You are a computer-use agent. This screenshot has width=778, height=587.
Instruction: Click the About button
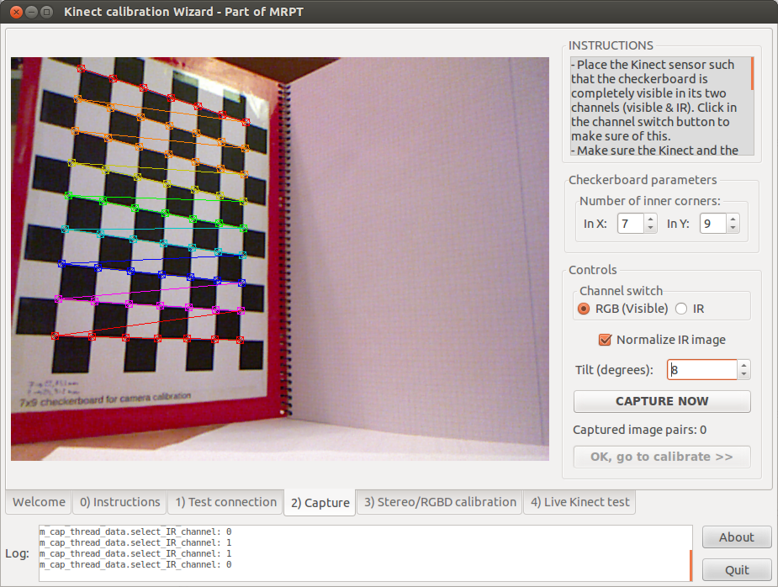point(737,537)
